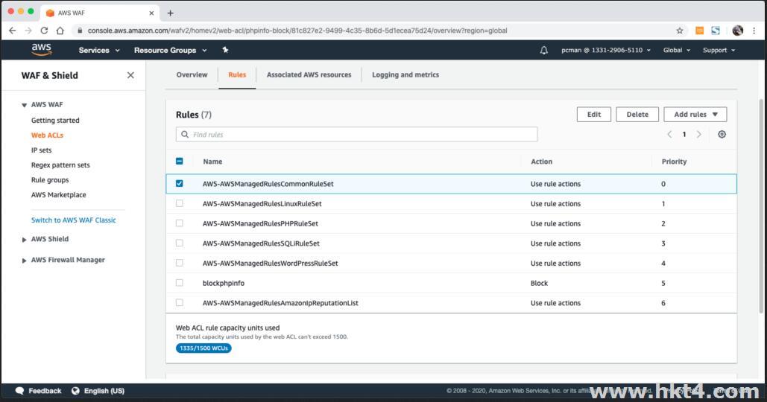Bookmark this page with the star icon
The width and height of the screenshot is (767, 402).
click(x=680, y=31)
